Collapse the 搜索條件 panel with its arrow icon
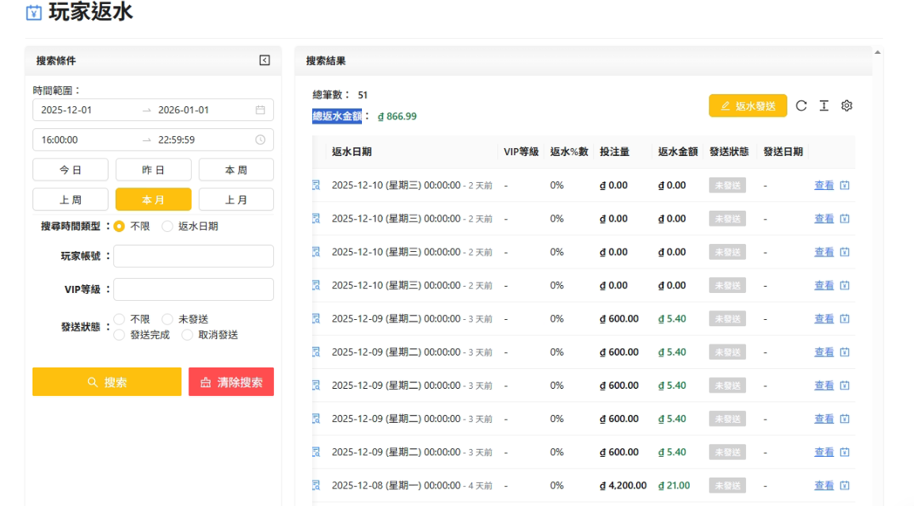 [265, 60]
